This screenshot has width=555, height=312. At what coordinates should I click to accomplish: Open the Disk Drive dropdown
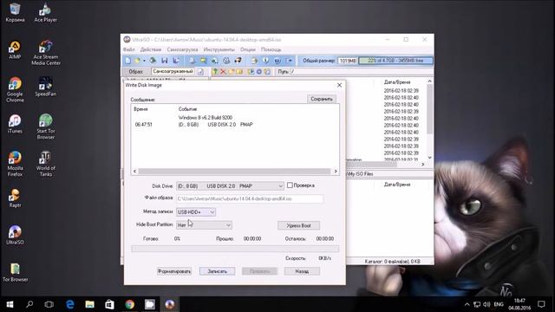point(230,185)
